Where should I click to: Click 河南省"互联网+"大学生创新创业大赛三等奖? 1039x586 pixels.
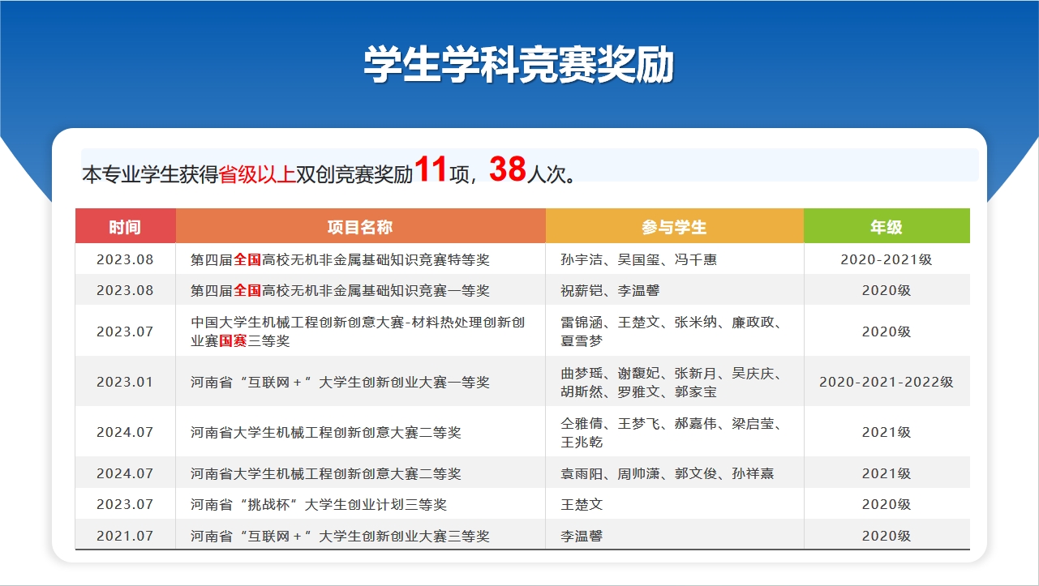click(x=340, y=536)
